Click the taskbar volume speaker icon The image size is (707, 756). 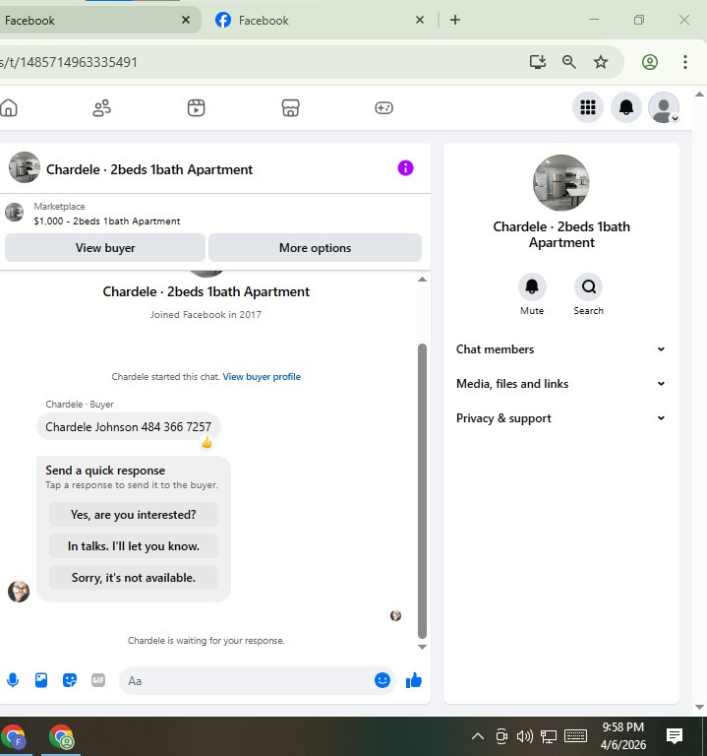pos(524,736)
